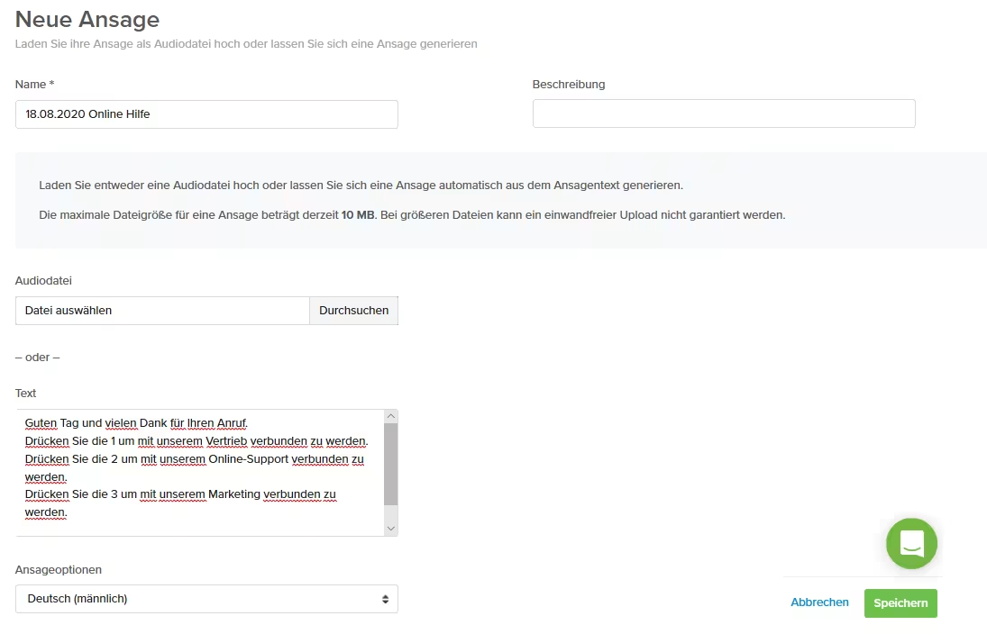Click the bold '10 MB' size text
The image size is (987, 643).
coord(358,215)
